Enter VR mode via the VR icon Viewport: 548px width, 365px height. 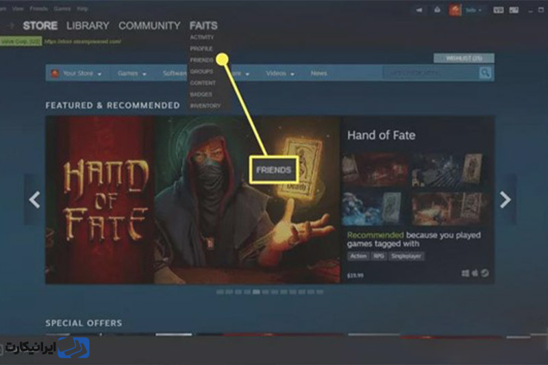coord(499,10)
